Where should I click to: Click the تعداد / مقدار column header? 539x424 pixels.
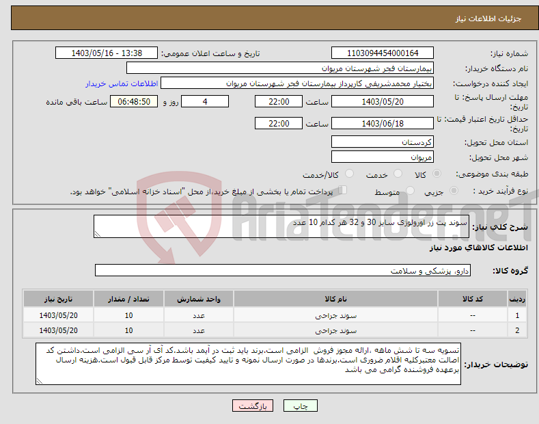click(x=128, y=299)
